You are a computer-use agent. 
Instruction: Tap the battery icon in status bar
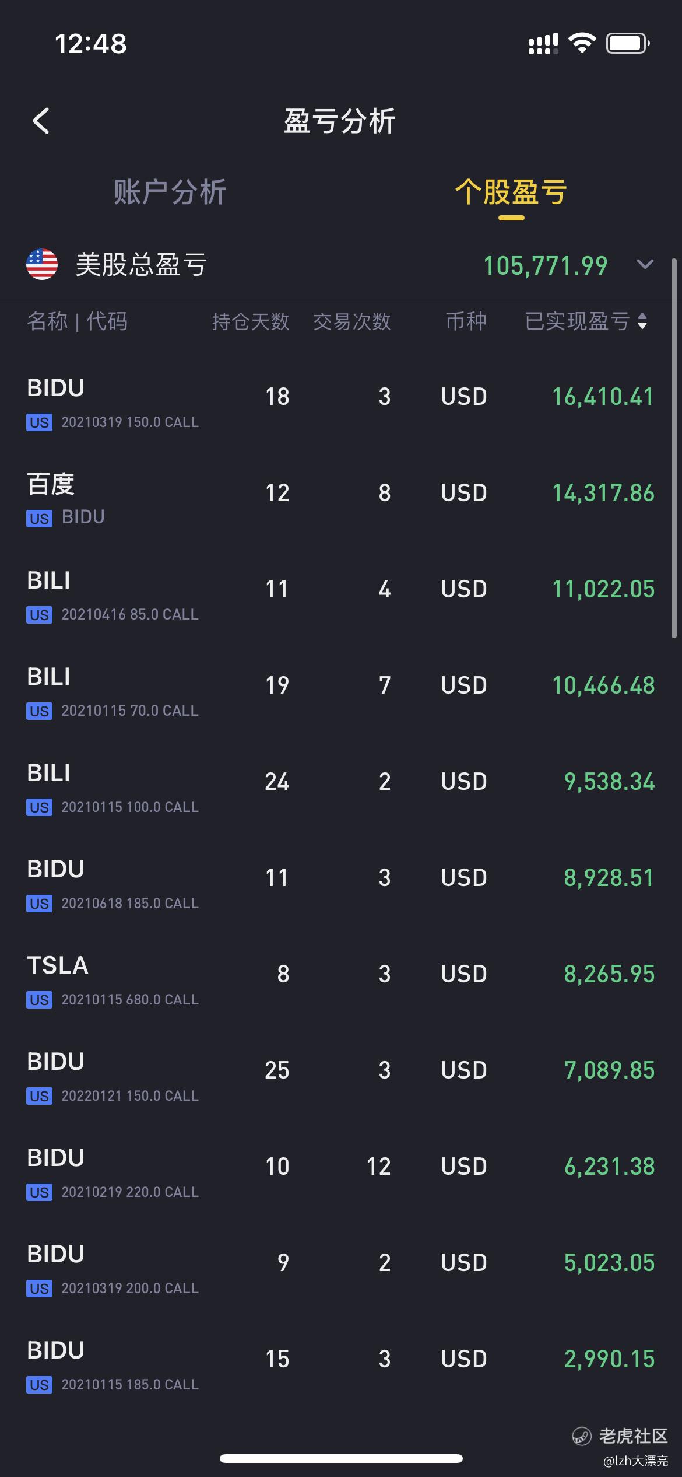pos(627,43)
